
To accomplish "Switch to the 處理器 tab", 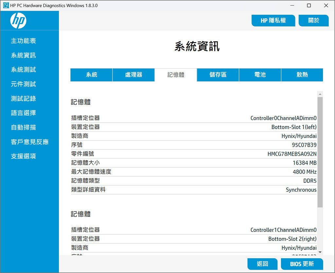I will (x=133, y=75).
